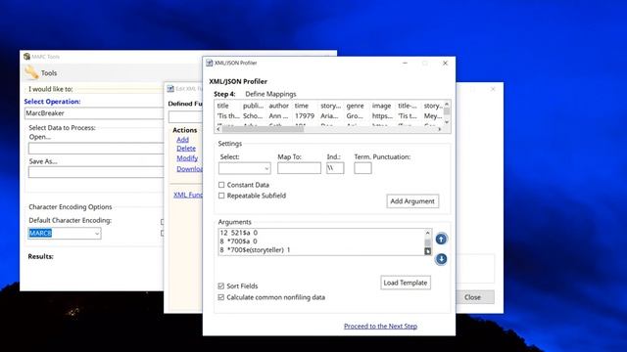Close the XML/JSON Profiler window

tap(445, 63)
